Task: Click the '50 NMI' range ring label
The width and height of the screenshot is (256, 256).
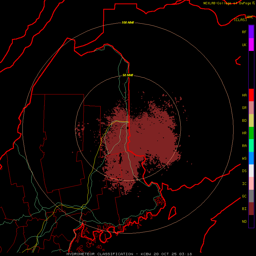Action: tap(128, 75)
